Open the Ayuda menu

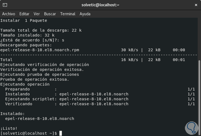tap(85, 14)
